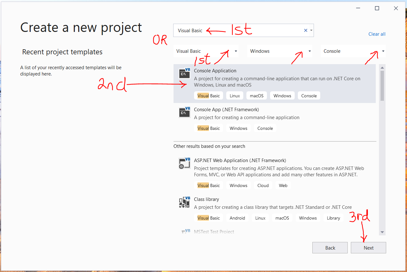Click Visual Basic tag under Console Application
407x272 pixels.
click(x=209, y=96)
